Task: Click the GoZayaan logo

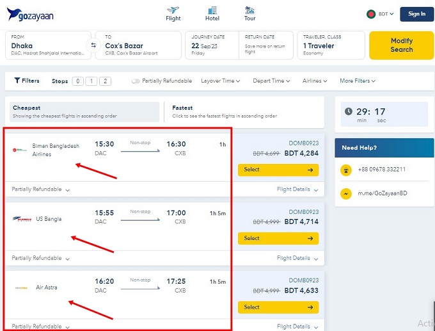Action: click(x=30, y=14)
